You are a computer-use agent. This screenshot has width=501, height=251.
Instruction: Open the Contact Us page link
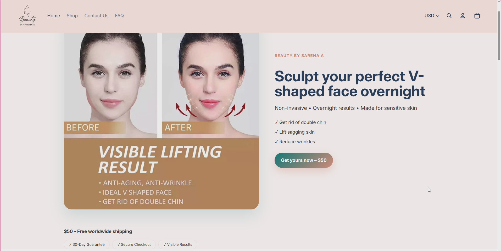[96, 16]
